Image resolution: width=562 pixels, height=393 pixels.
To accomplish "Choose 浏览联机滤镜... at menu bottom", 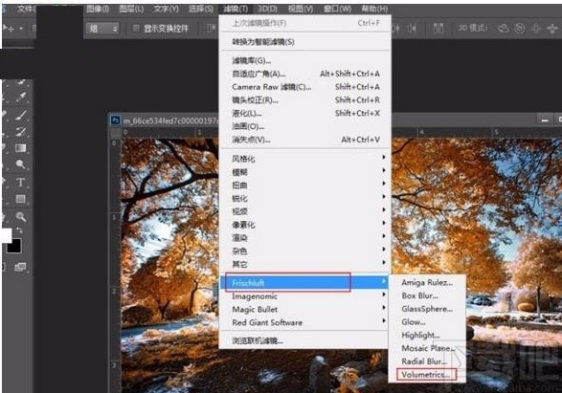I will (x=305, y=340).
